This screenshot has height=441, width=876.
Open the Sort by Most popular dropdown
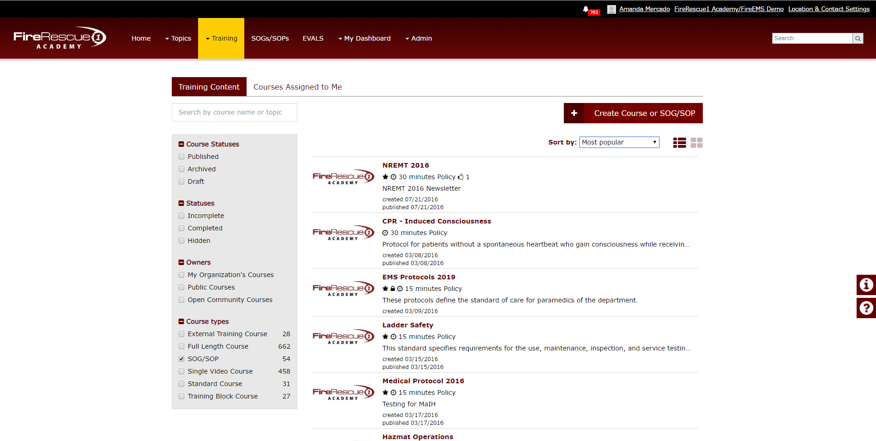click(x=619, y=142)
